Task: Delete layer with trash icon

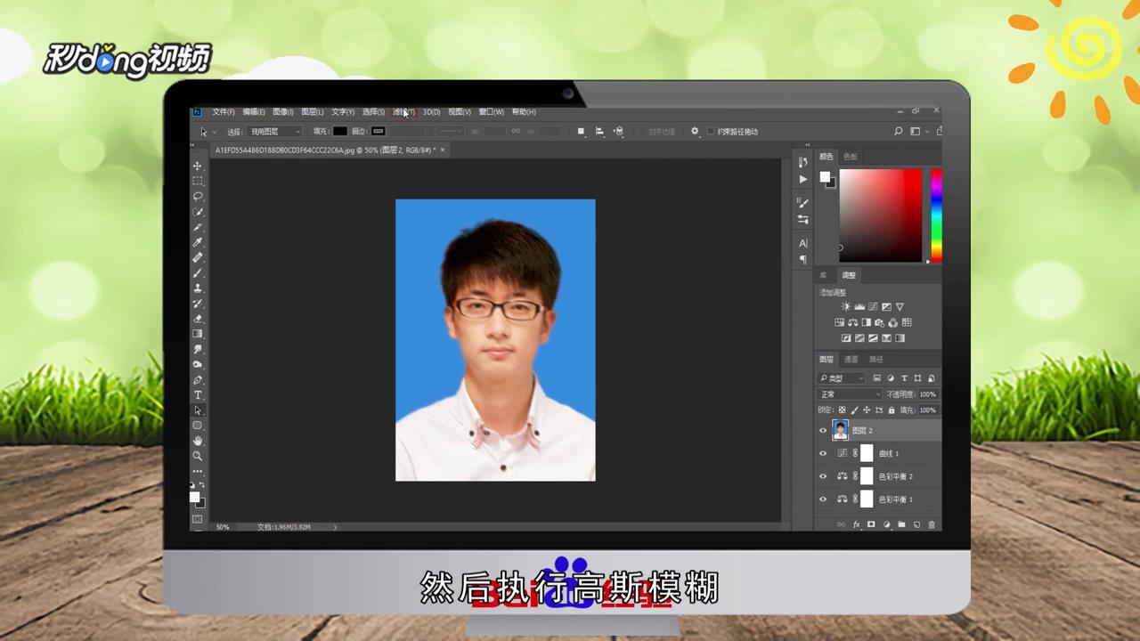Action: 932,524
